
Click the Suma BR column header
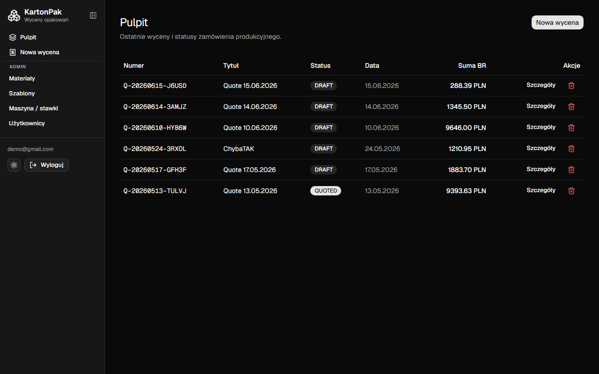pos(472,65)
